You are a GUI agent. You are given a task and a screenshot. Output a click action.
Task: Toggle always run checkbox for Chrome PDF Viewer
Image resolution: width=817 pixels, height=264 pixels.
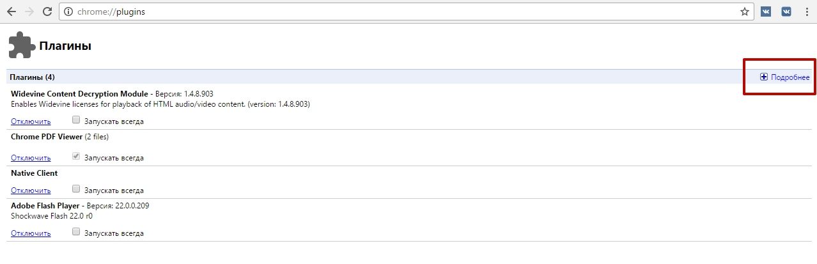[x=76, y=156]
